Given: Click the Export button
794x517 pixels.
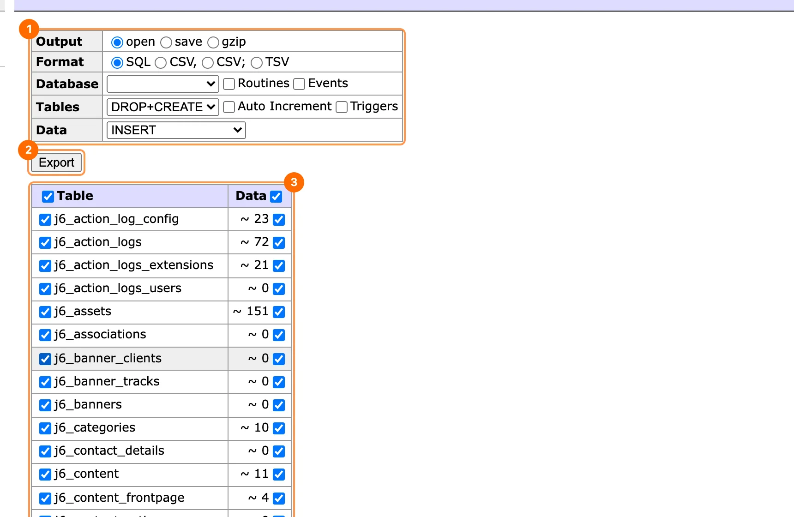Looking at the screenshot, I should [56, 162].
